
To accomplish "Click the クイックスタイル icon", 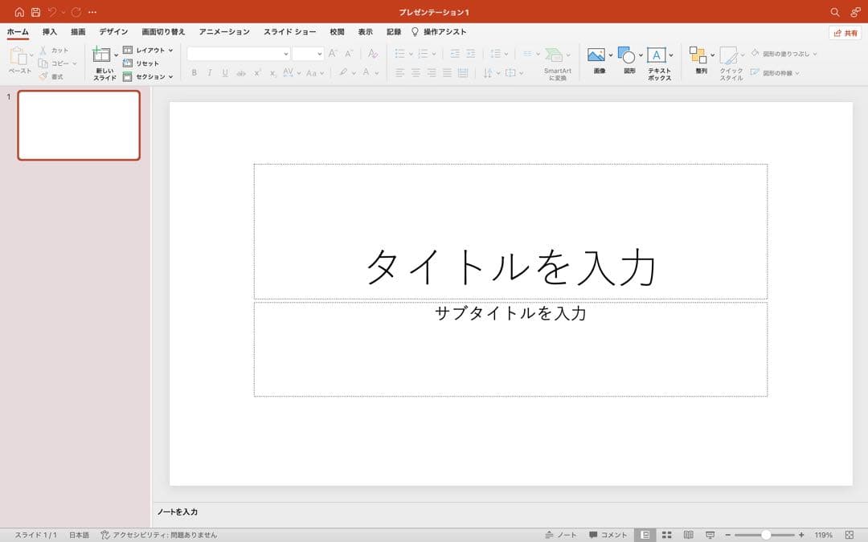I will pos(728,55).
